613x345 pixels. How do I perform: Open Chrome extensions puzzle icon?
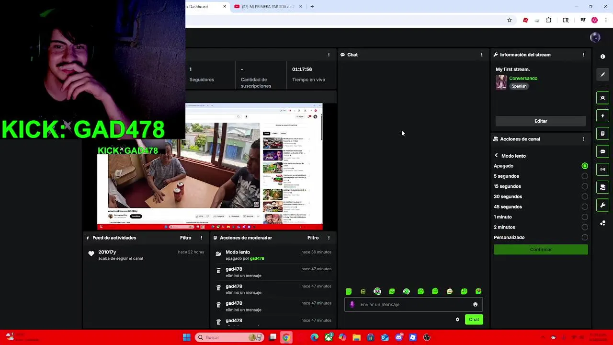point(549,20)
